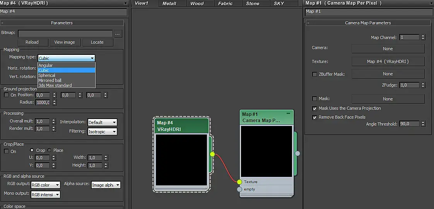Enable the ZBuffer Mask checkbox
The width and height of the screenshot is (434, 209).
click(314, 74)
